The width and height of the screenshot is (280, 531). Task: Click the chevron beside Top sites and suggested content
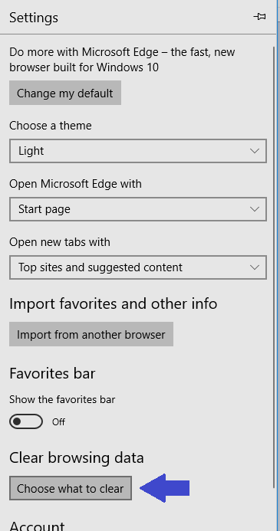click(255, 267)
